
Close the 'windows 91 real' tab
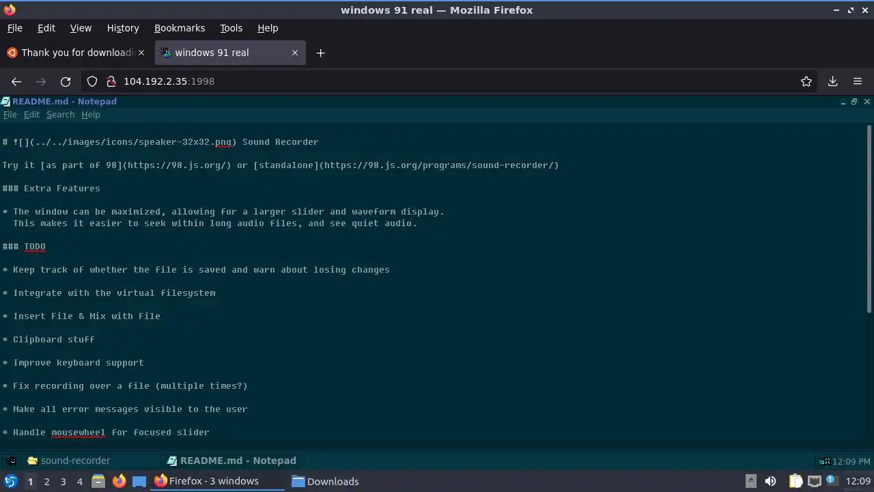coord(295,53)
